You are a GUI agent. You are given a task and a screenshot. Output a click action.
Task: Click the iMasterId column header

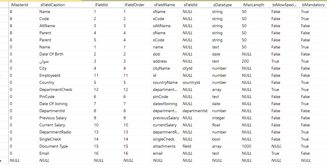(19, 5)
